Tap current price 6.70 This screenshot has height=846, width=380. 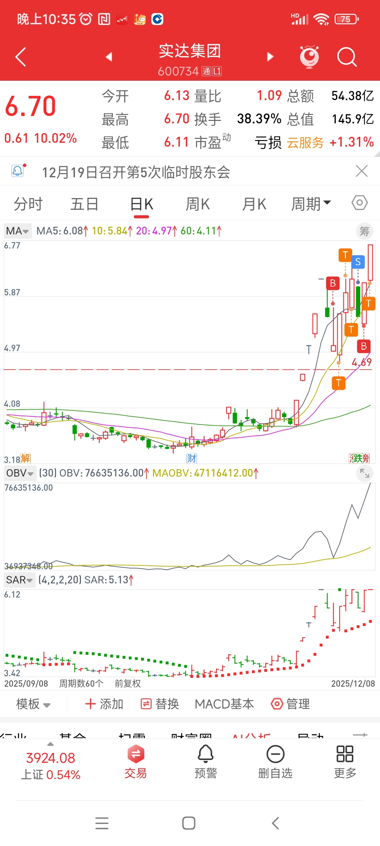pyautogui.click(x=31, y=106)
